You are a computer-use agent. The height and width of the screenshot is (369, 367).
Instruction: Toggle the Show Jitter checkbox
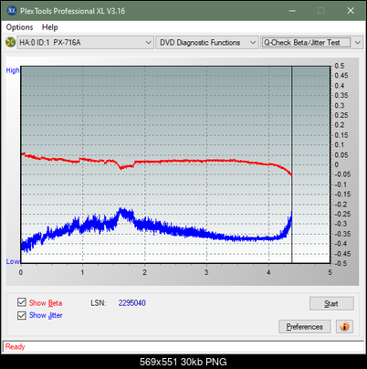pos(22,315)
